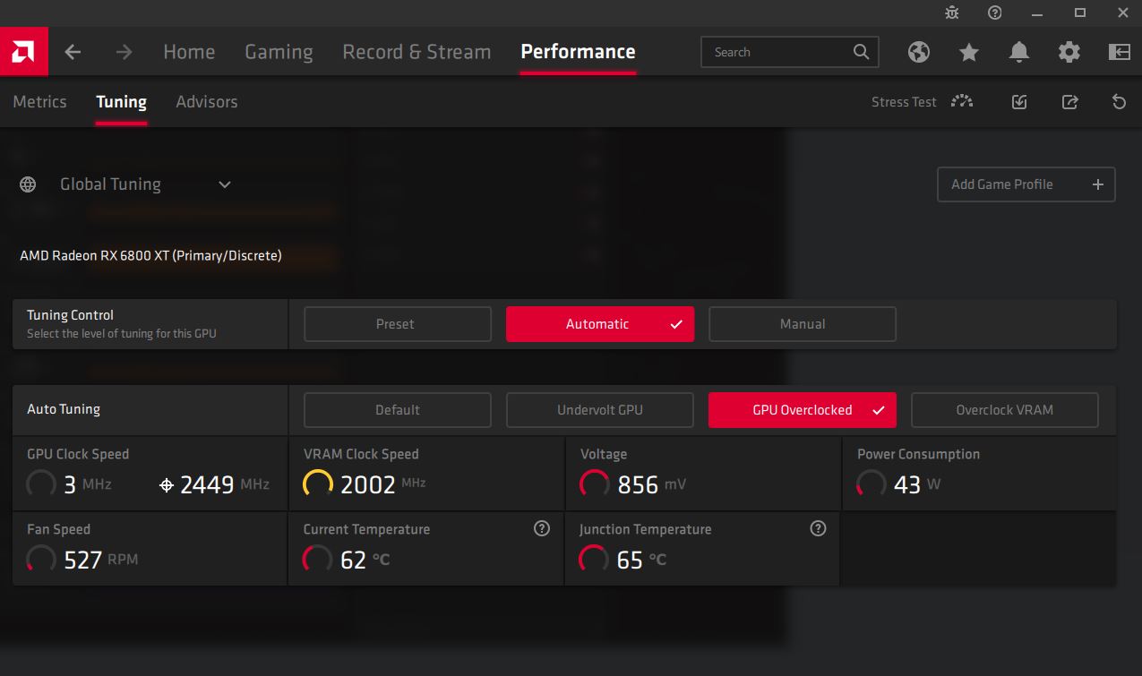Image resolution: width=1142 pixels, height=676 pixels.
Task: Switch to the Advisors sub-tab
Action: (x=207, y=102)
